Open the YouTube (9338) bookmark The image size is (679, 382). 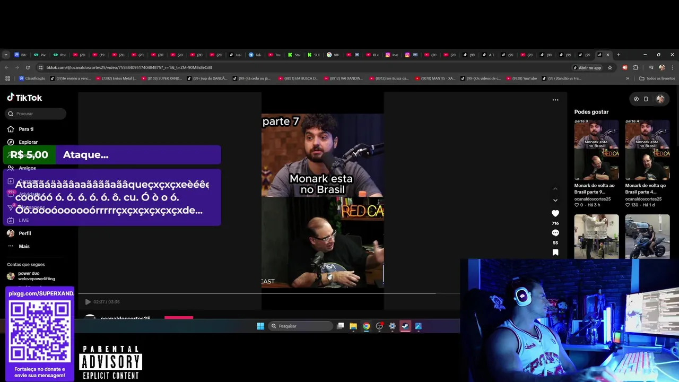pyautogui.click(x=521, y=79)
